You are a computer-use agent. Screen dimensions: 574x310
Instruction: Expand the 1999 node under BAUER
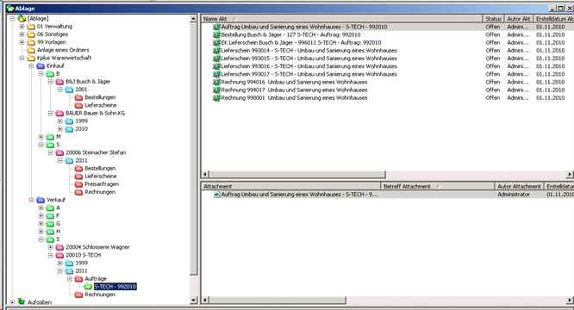pos(59,121)
